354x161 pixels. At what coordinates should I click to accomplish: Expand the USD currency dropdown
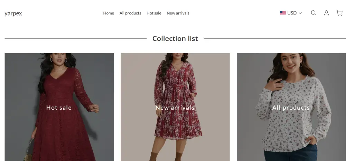292,13
